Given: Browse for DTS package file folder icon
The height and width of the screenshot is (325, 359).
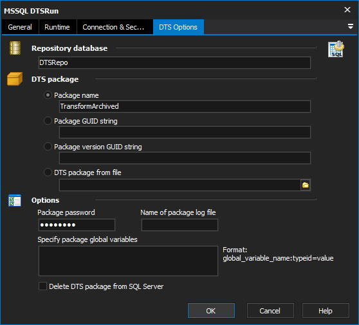Looking at the screenshot, I should pyautogui.click(x=306, y=185).
